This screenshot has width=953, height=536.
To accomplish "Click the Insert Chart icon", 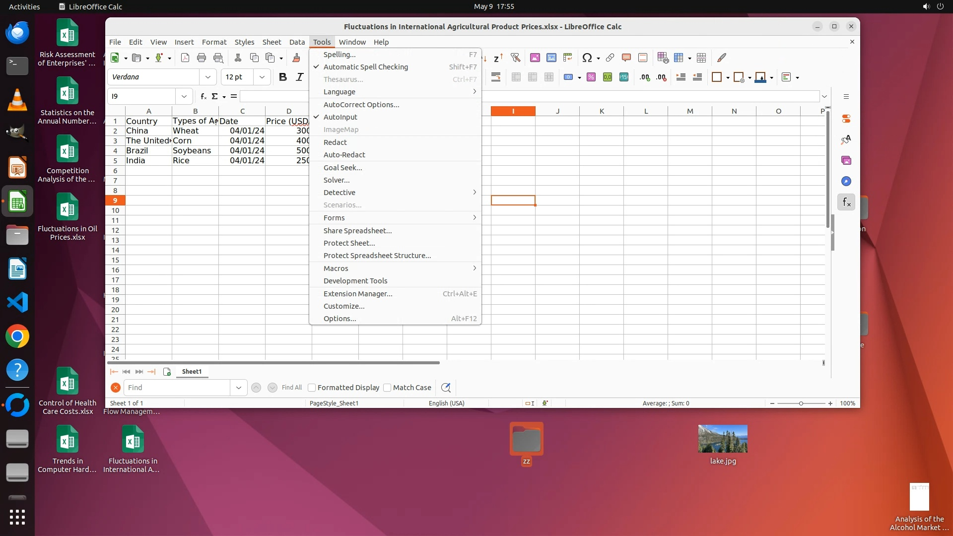I will point(551,58).
